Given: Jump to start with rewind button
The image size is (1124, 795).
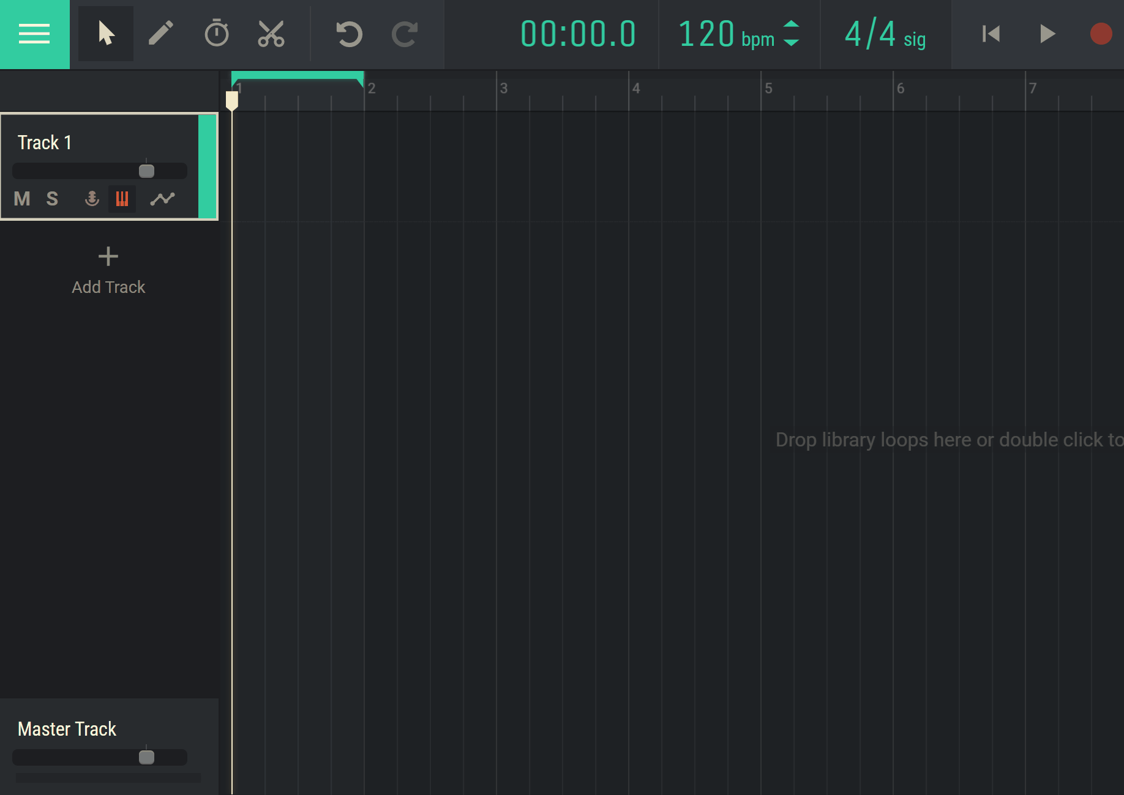Looking at the screenshot, I should (991, 34).
